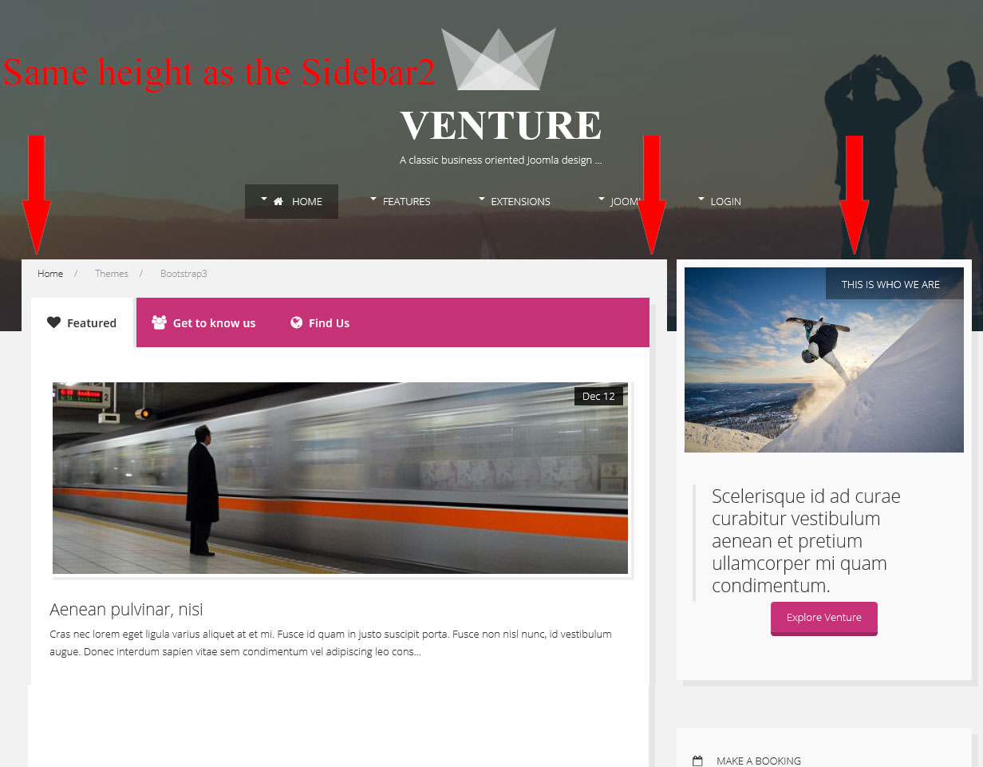This screenshot has width=983, height=767.
Task: Expand the Home menu dropdown arrow
Action: click(x=264, y=198)
